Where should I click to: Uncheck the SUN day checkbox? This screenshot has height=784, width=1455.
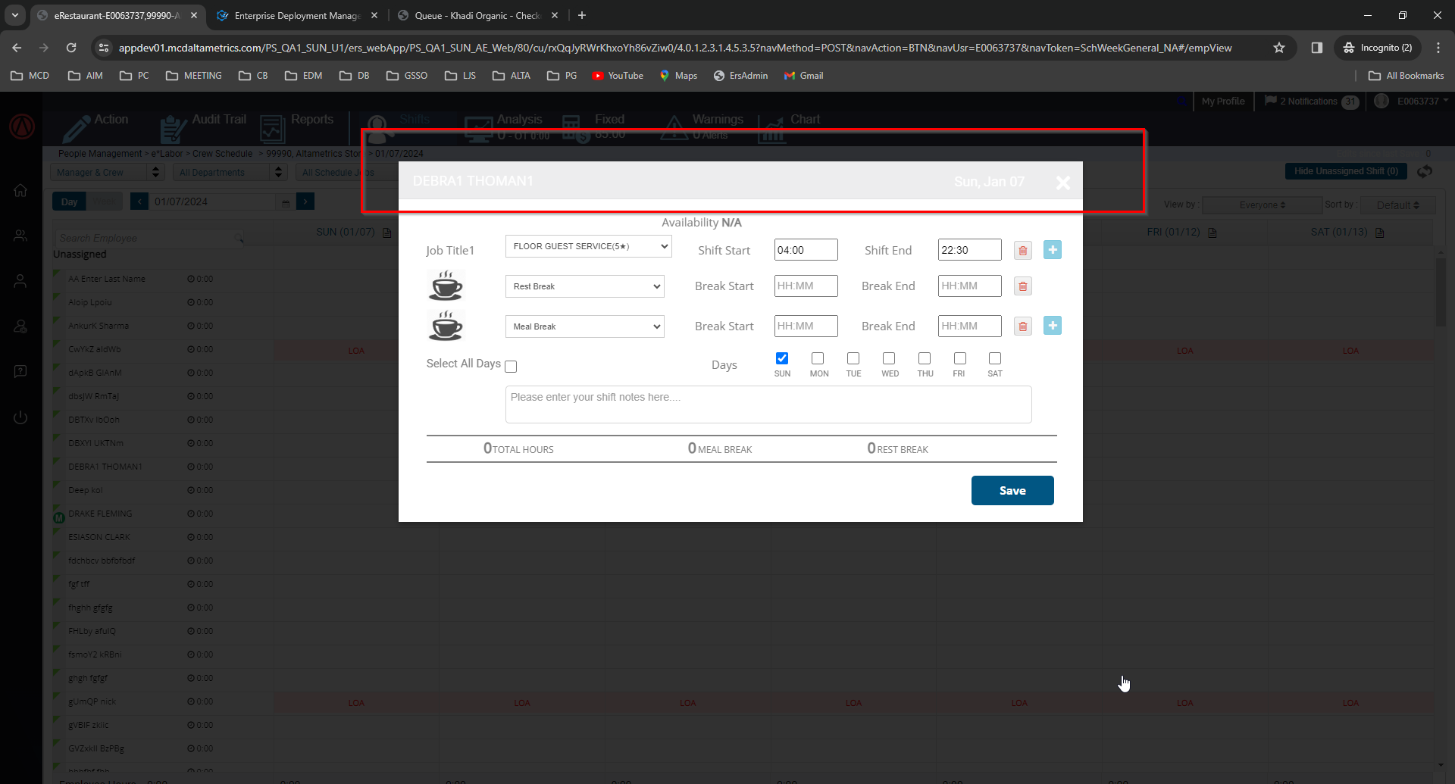click(x=782, y=358)
